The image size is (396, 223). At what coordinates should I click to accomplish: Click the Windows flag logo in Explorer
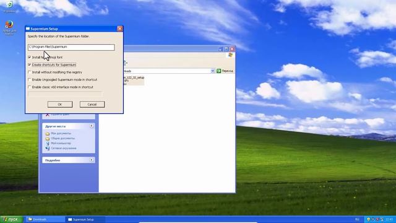point(230,55)
